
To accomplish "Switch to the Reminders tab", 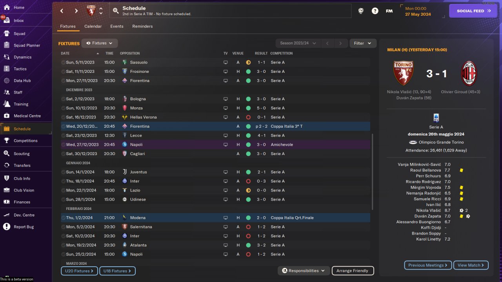I will (x=142, y=26).
